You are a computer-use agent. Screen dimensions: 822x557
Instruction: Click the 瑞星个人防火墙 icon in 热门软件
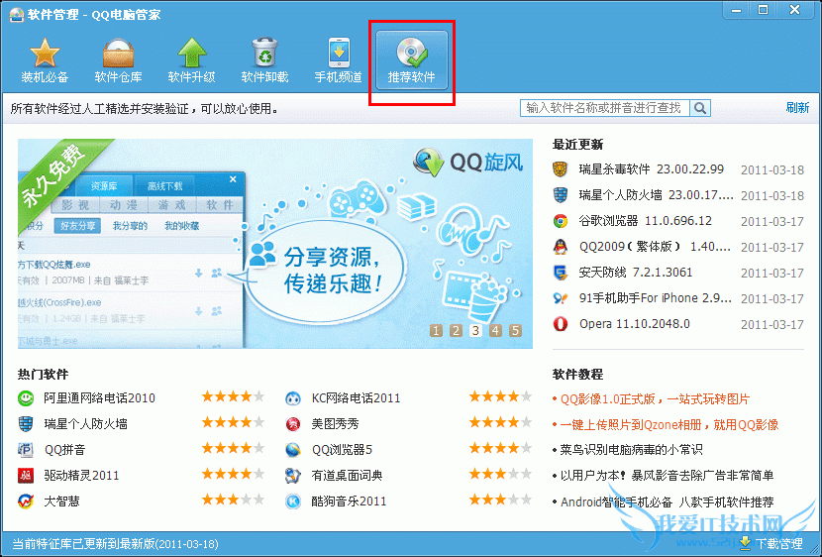pos(26,424)
